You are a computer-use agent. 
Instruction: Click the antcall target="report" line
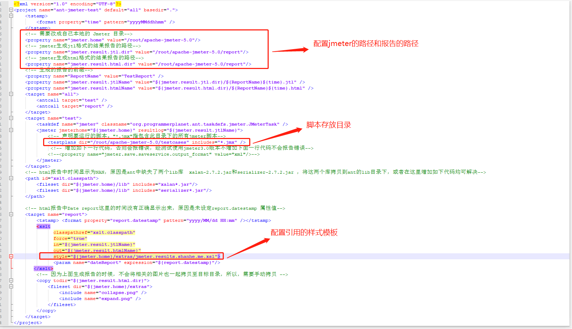pos(75,106)
